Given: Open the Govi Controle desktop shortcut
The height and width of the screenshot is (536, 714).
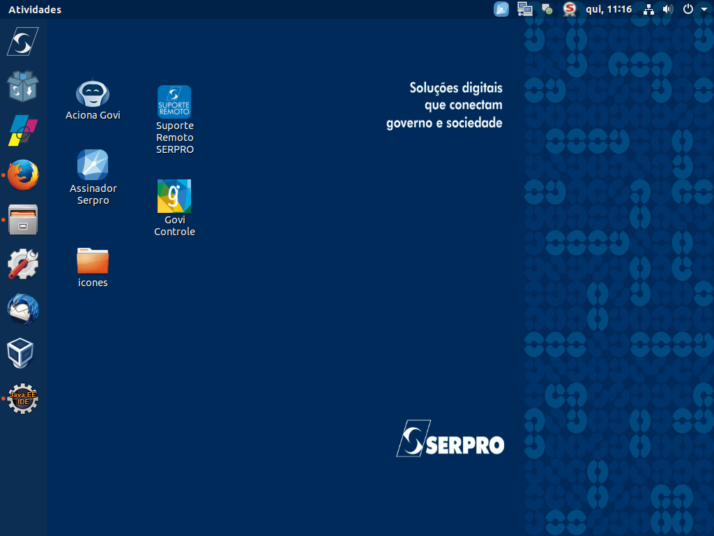Looking at the screenshot, I should click(x=174, y=196).
